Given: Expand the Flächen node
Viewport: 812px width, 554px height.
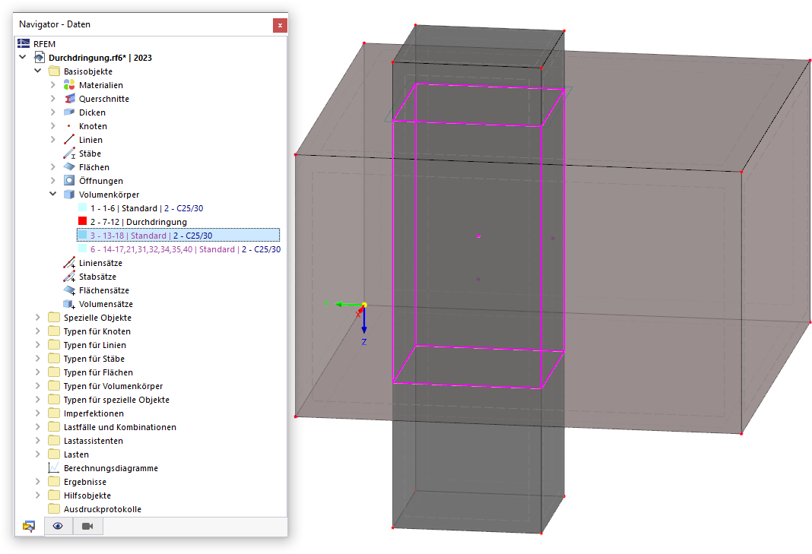Looking at the screenshot, I should point(52,166).
